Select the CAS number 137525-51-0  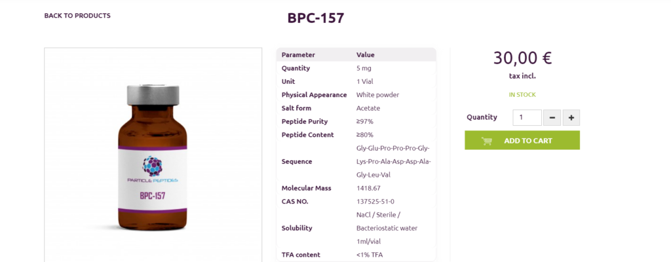375,201
